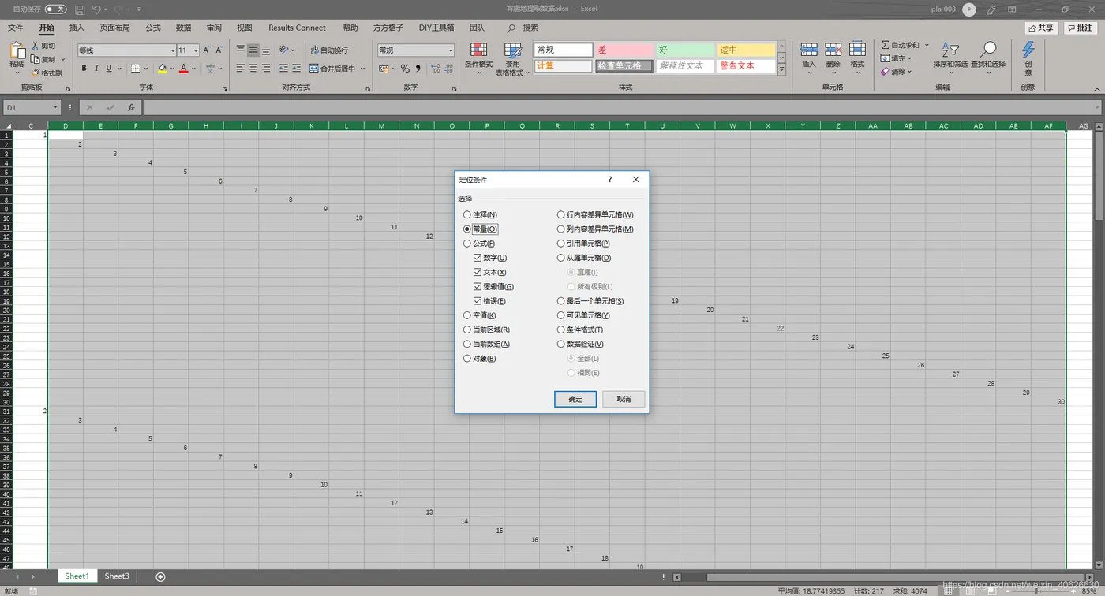
Task: Open the 条件格式 conditional formatting menu
Action: 478,58
